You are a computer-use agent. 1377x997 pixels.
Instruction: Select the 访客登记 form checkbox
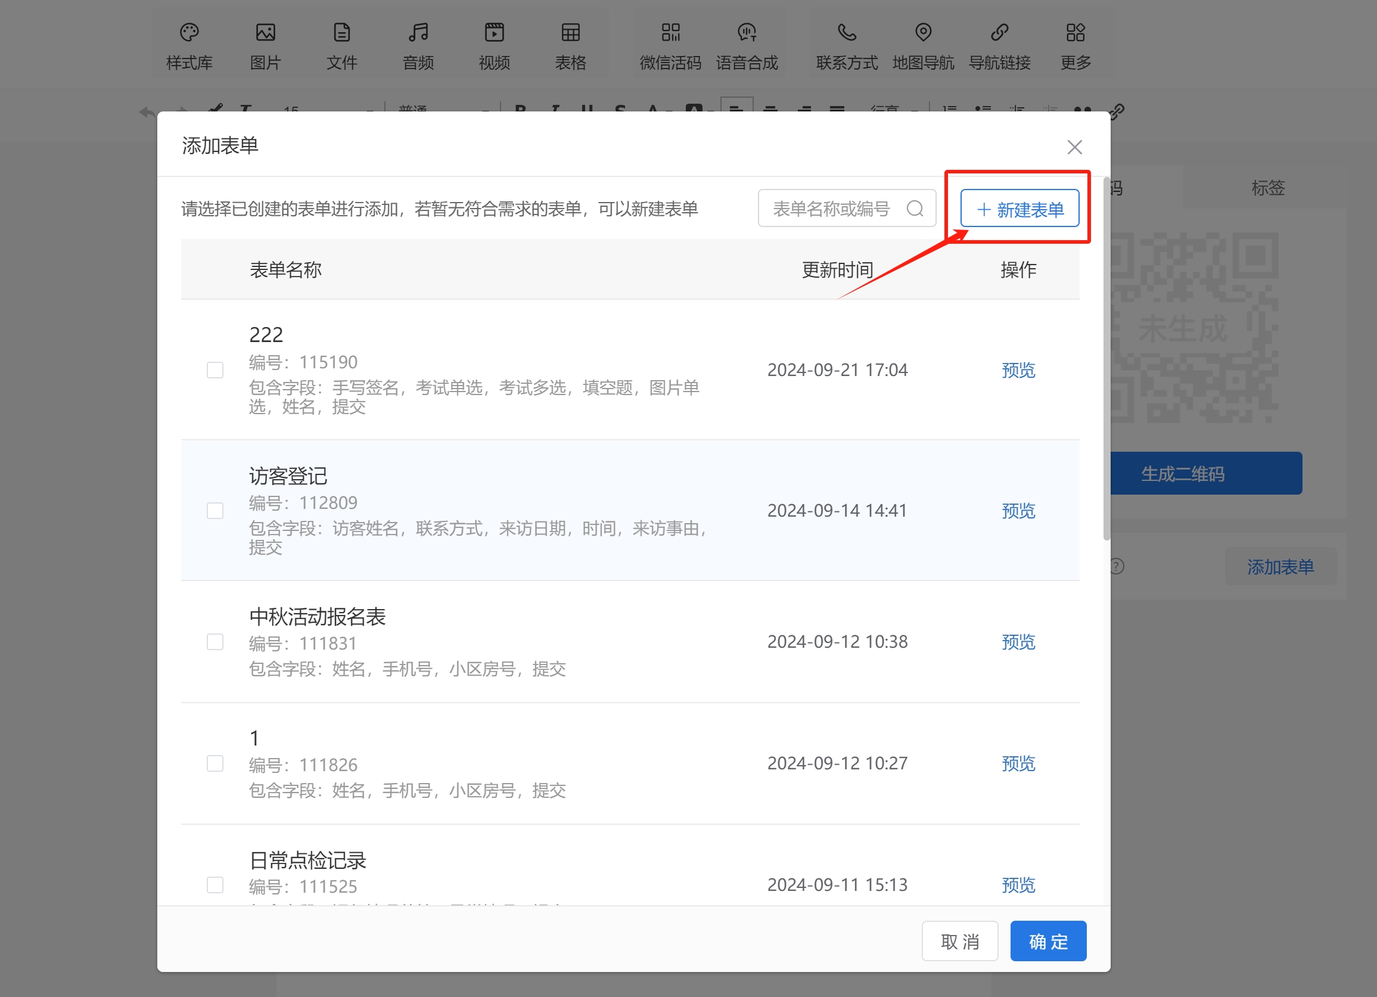(215, 511)
